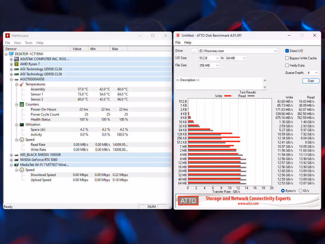Screen dimensions: 325x244
Task: Collapse the AGI2T0G00AI858 tree node
Action: 11,79
